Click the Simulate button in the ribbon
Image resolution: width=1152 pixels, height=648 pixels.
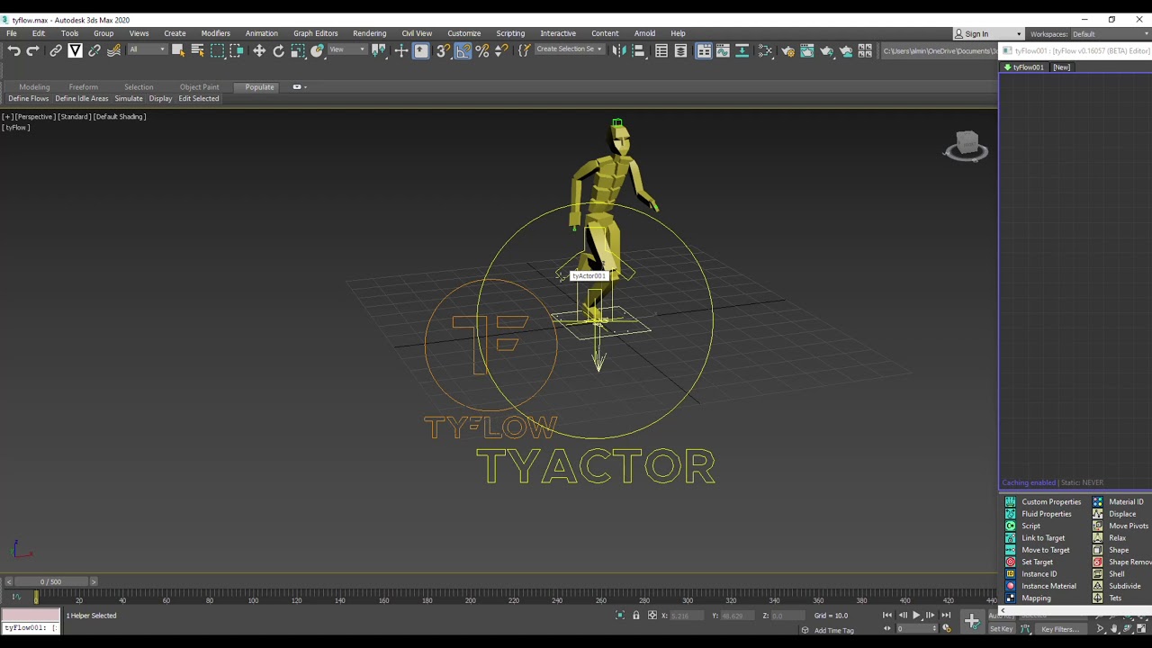pyautogui.click(x=129, y=99)
